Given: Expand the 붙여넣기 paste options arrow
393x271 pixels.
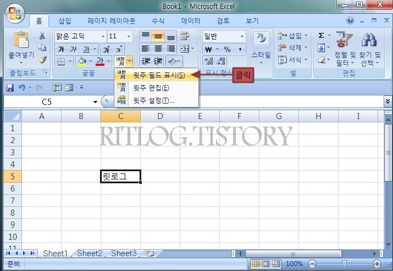Looking at the screenshot, I should click(x=21, y=63).
